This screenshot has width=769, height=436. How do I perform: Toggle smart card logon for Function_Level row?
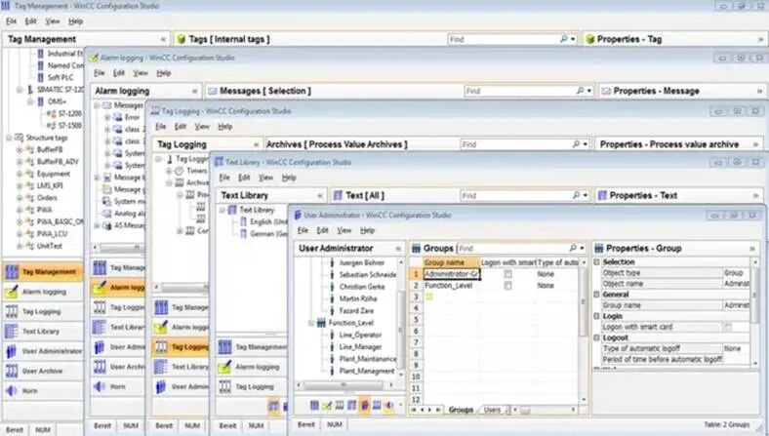507,286
